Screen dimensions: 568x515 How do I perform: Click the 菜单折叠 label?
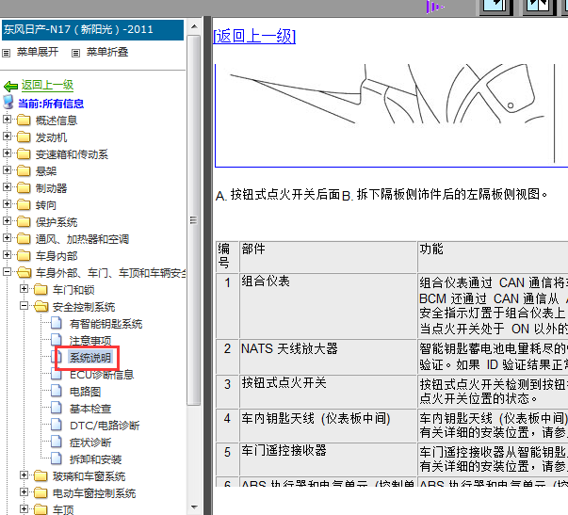(107, 52)
